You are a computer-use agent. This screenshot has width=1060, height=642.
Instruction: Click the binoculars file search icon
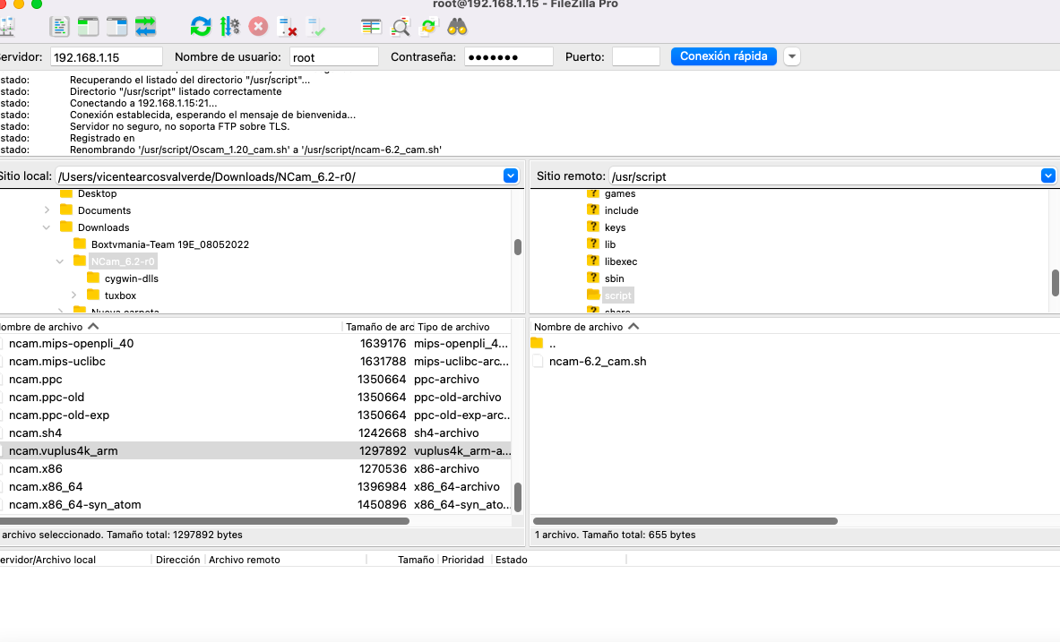coord(457,27)
